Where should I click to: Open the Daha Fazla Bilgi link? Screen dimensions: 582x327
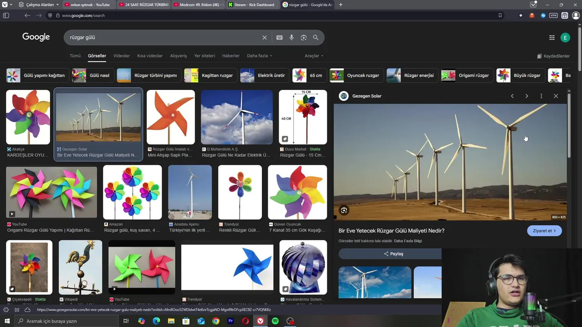point(408,241)
